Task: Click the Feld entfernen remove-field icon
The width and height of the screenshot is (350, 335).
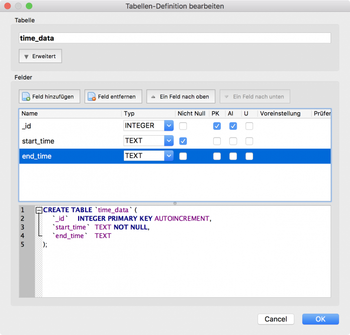Action: [91, 96]
